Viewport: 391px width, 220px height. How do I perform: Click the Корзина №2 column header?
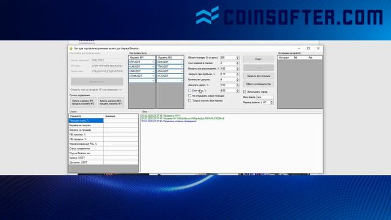pos(170,57)
